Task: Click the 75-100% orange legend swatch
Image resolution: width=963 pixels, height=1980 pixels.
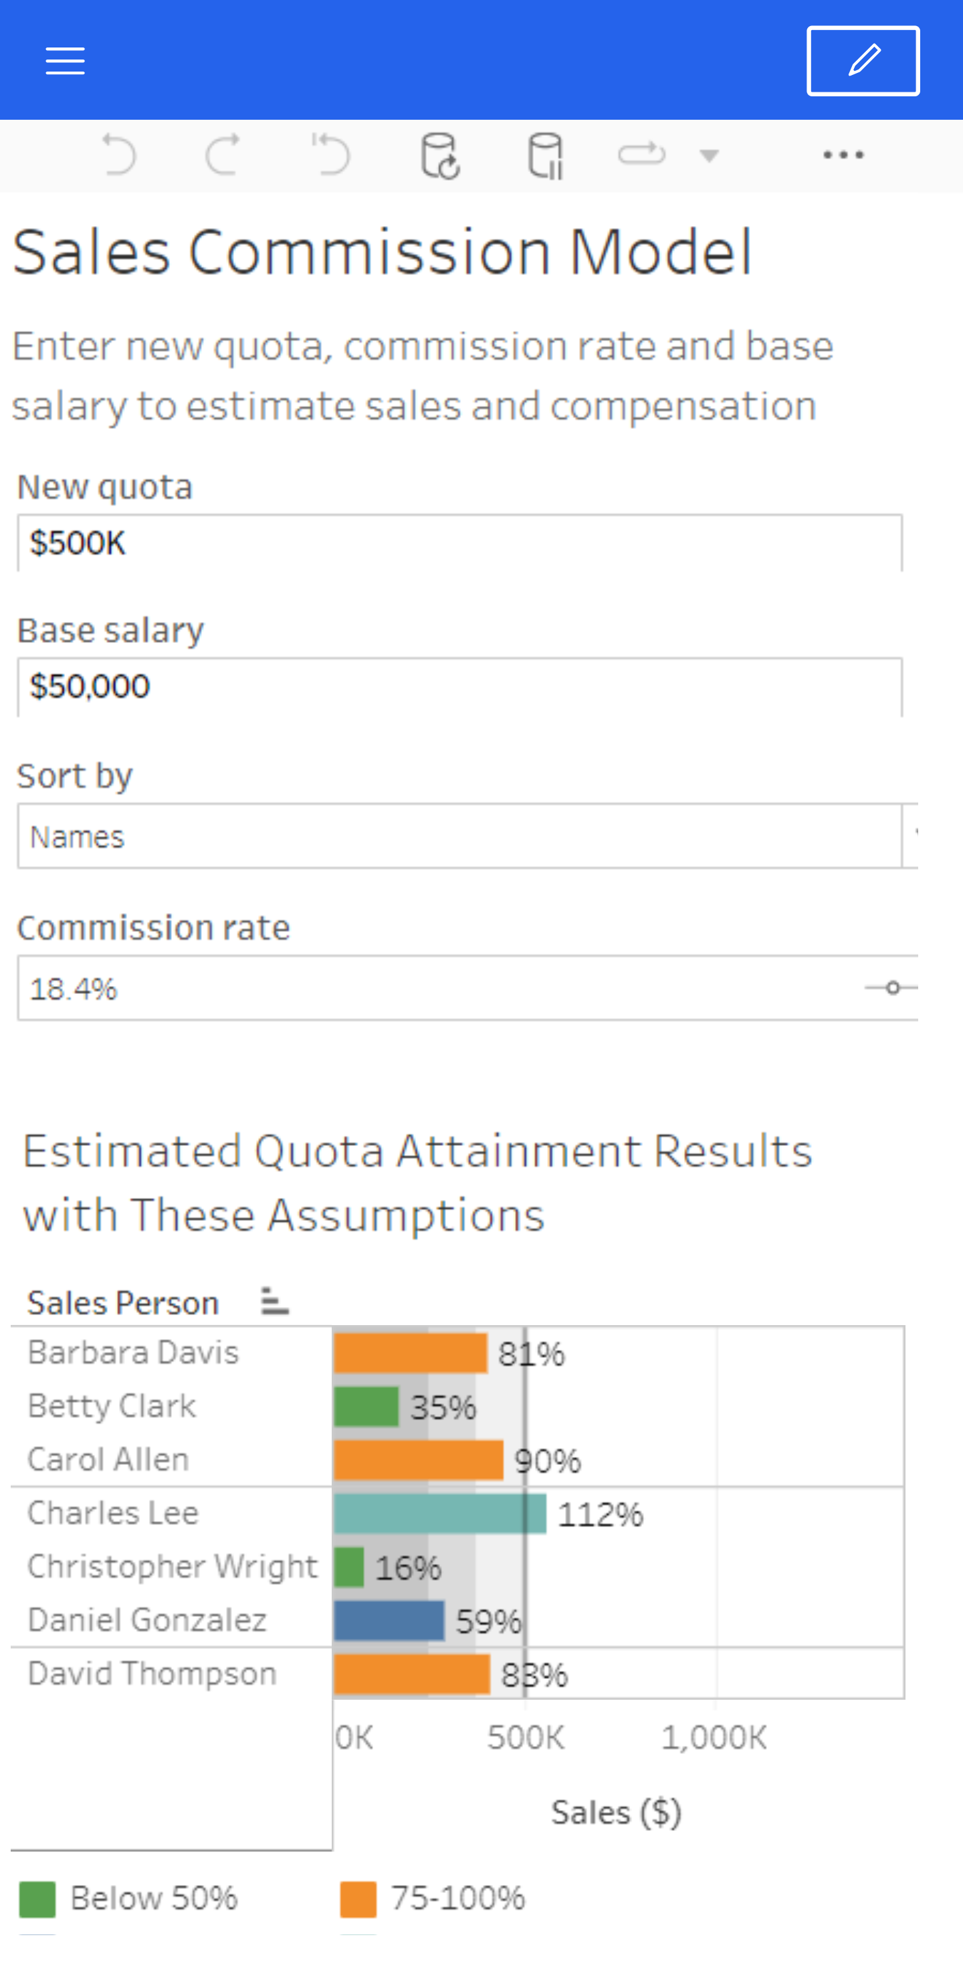Action: tap(358, 1899)
